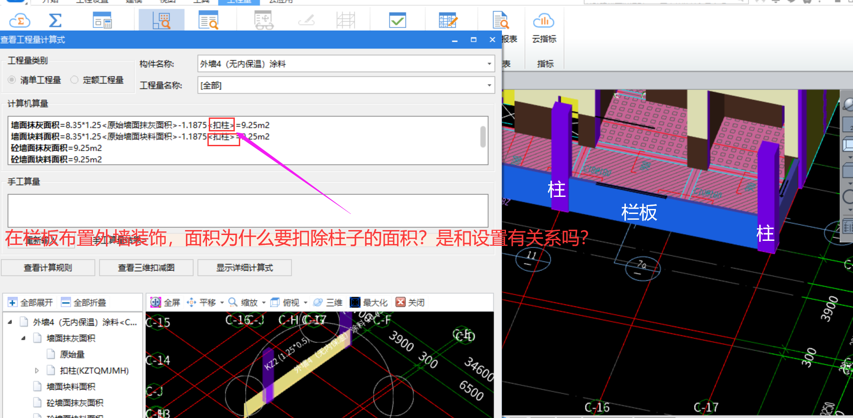Click the 全部展开 label
853x418 pixels.
point(37,303)
